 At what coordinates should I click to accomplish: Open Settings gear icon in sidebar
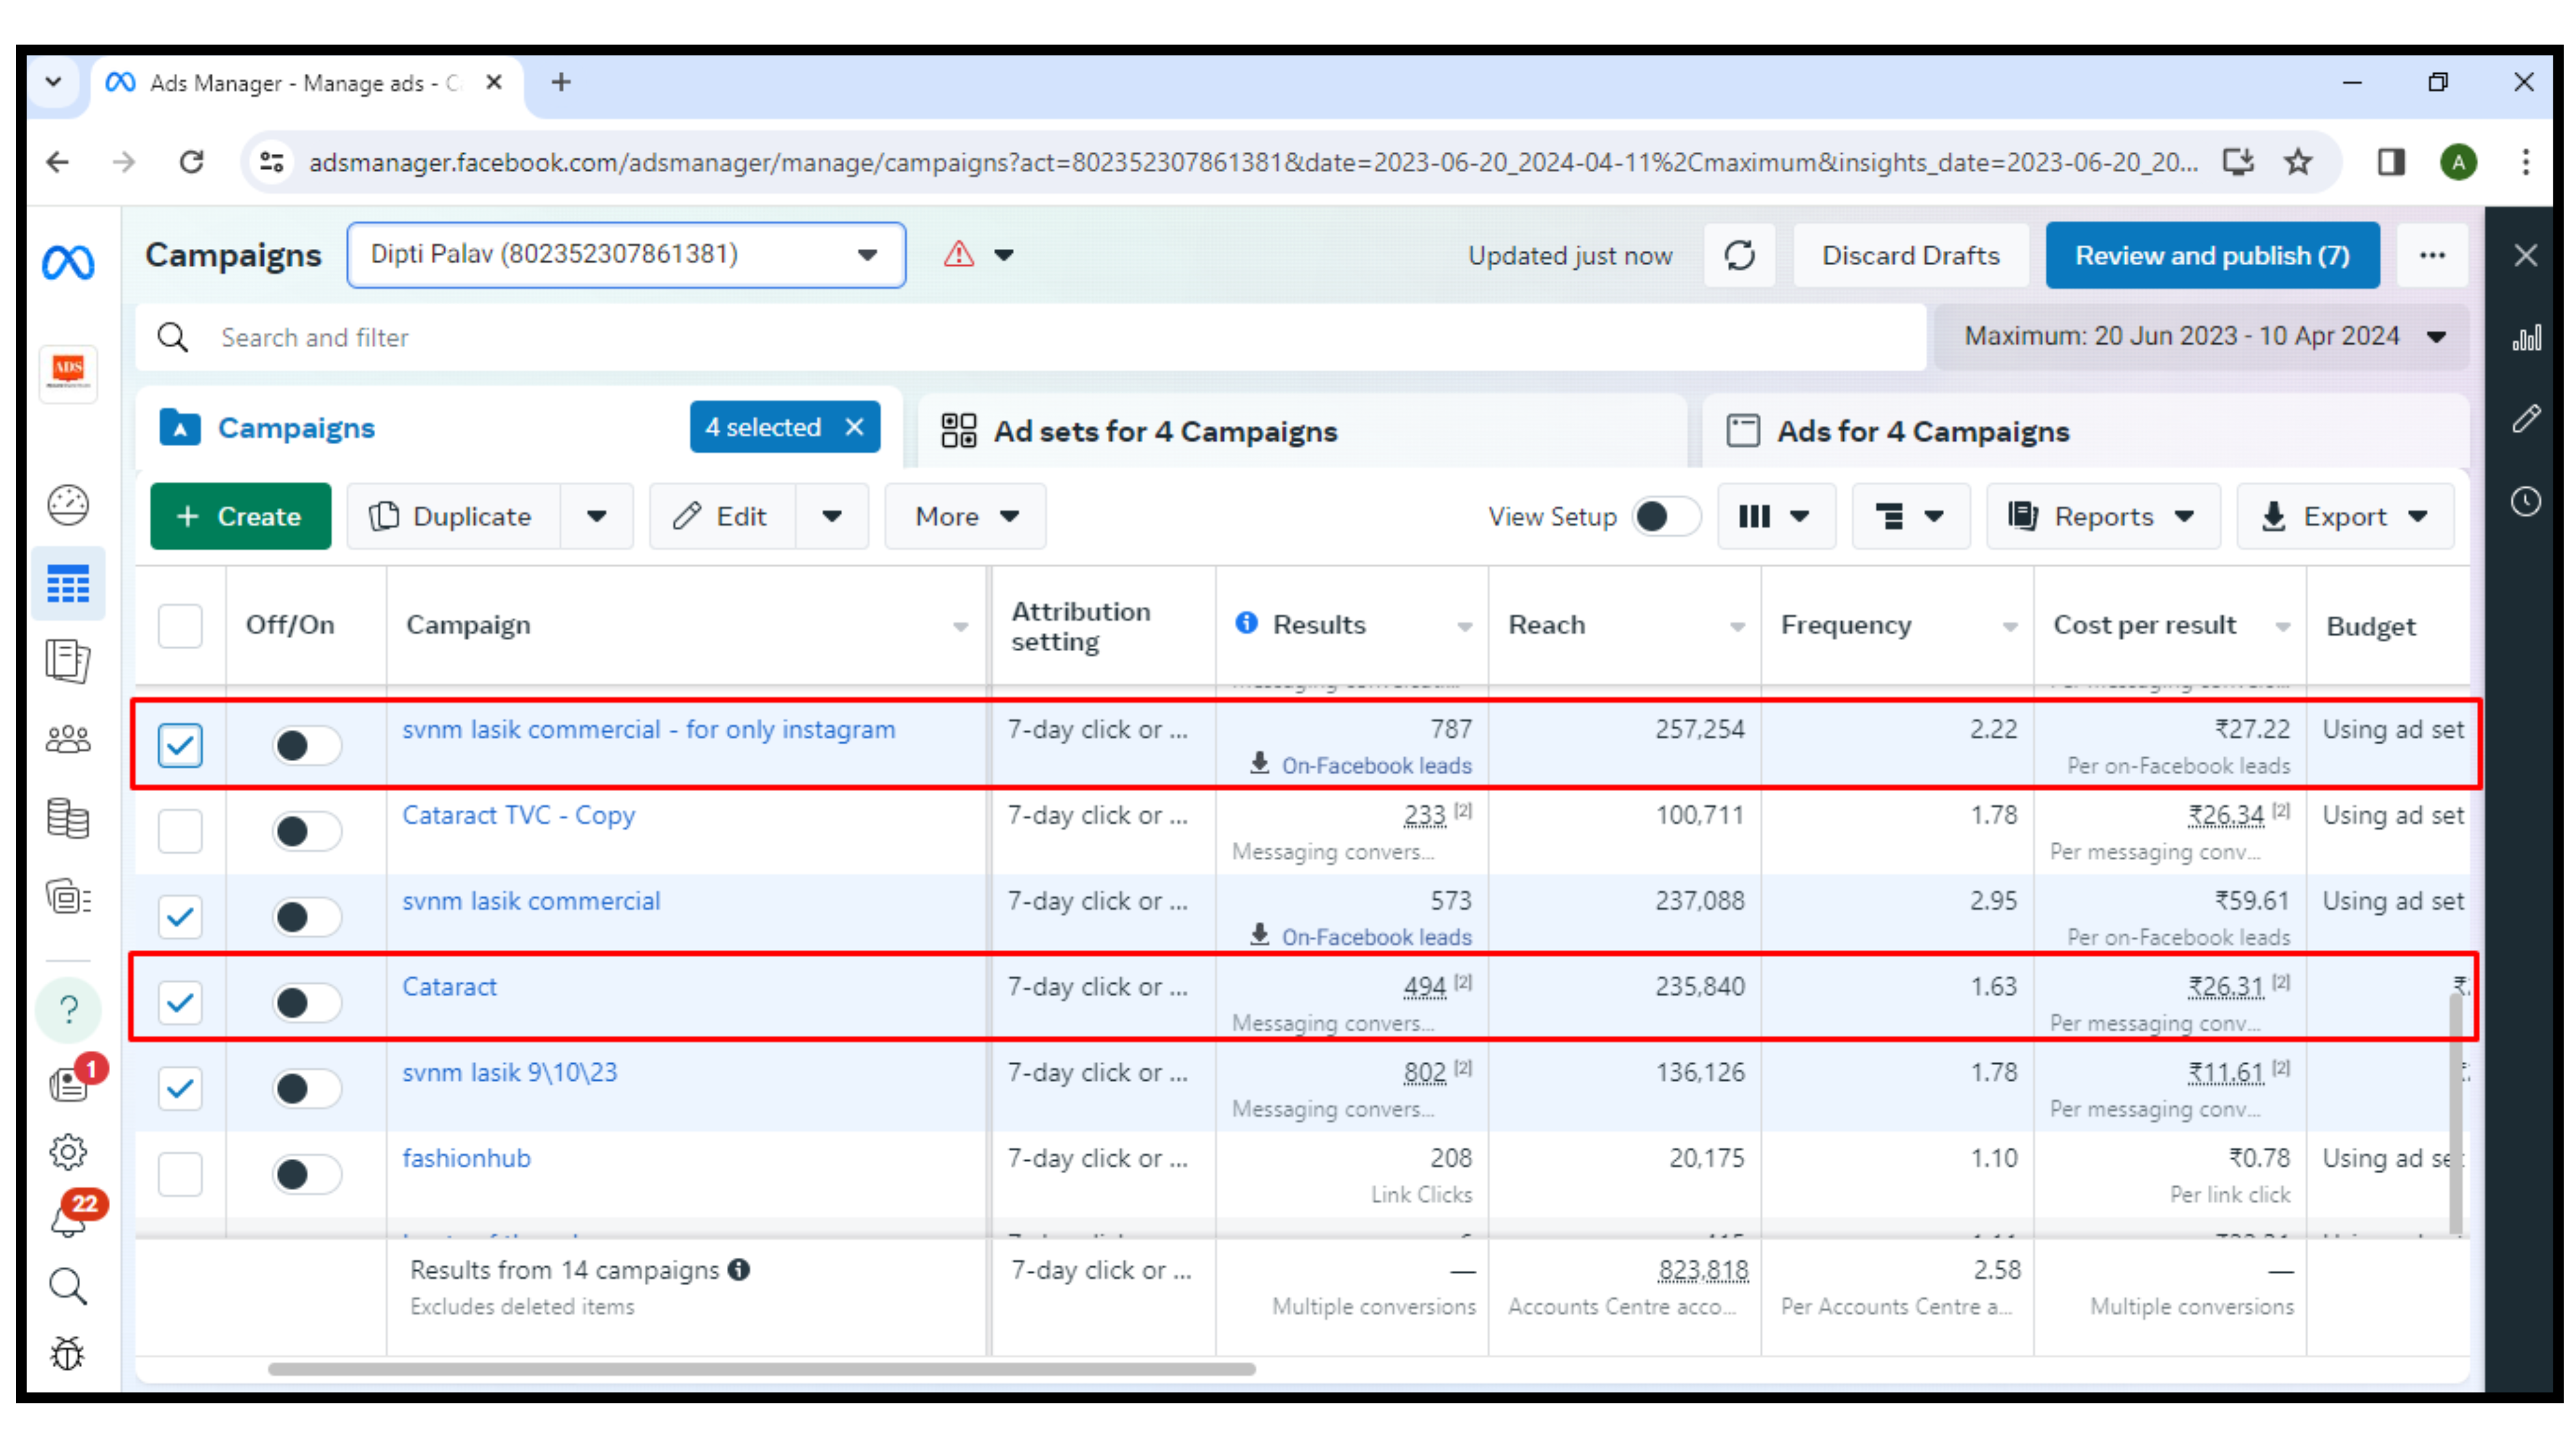coord(68,1152)
